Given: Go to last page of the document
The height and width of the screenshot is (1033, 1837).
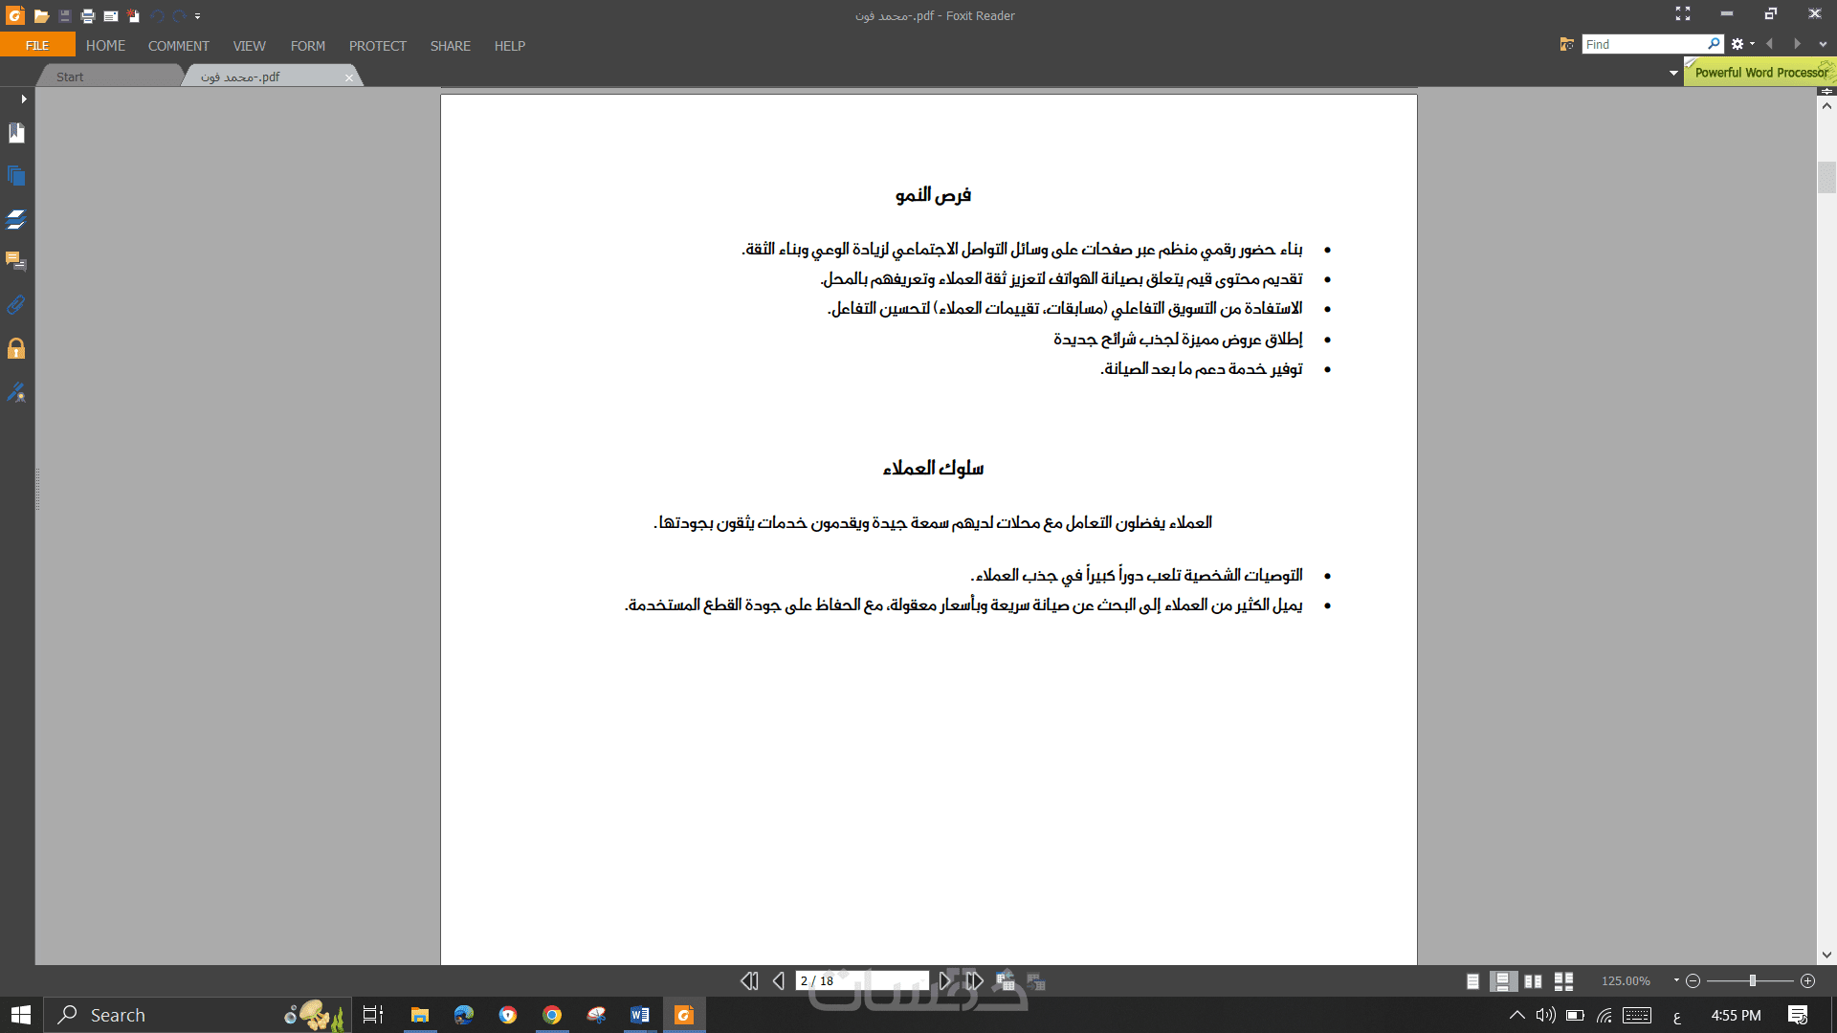Looking at the screenshot, I should pyautogui.click(x=974, y=981).
